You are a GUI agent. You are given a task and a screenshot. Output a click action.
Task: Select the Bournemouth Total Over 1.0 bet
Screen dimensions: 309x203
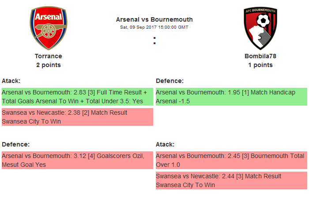tap(231, 160)
